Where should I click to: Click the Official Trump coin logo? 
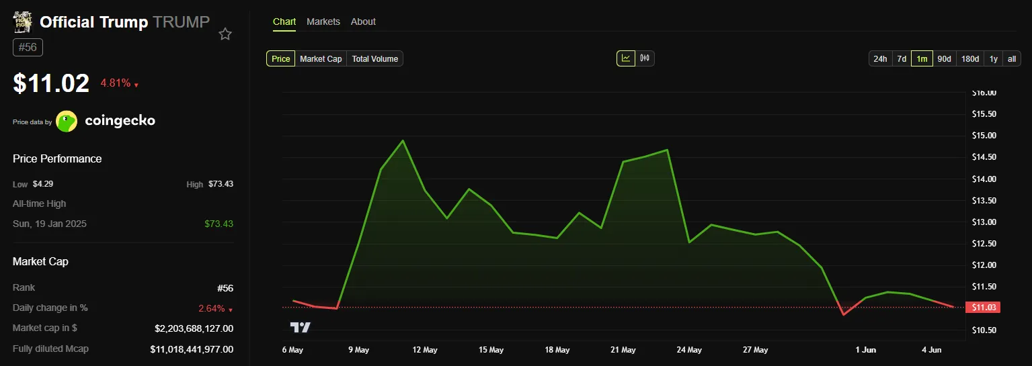24,22
